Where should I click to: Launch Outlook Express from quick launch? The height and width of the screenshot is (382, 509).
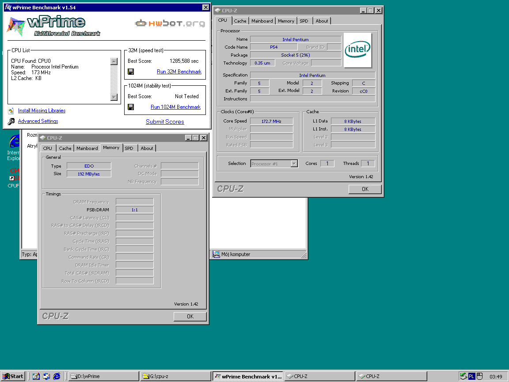46,376
